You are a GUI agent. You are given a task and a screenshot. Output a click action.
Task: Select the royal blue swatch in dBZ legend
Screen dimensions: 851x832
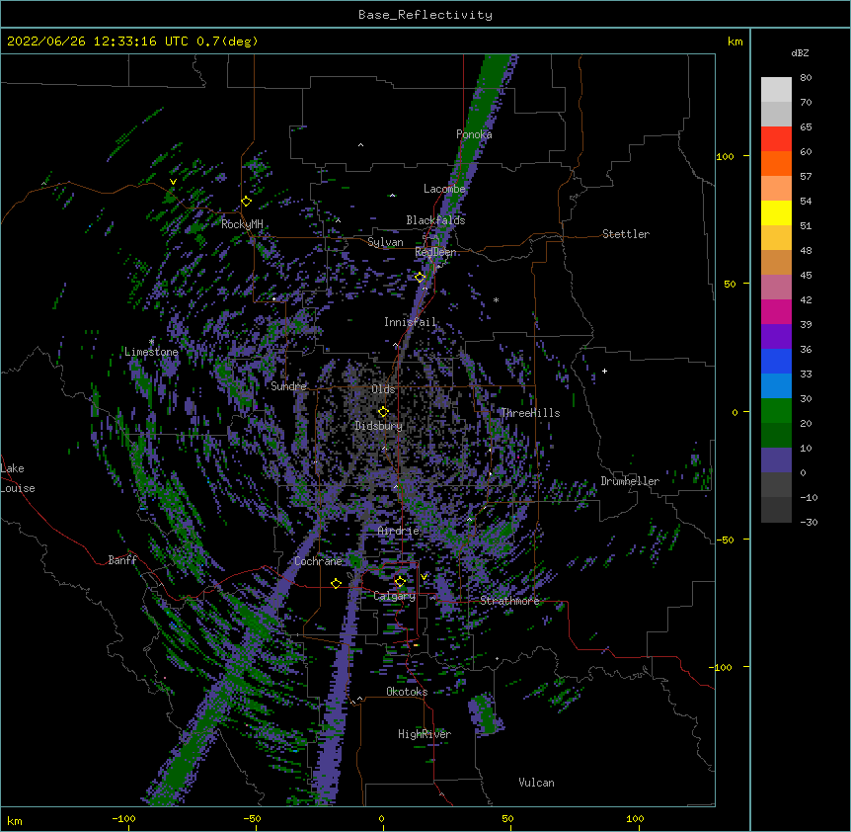(x=776, y=361)
